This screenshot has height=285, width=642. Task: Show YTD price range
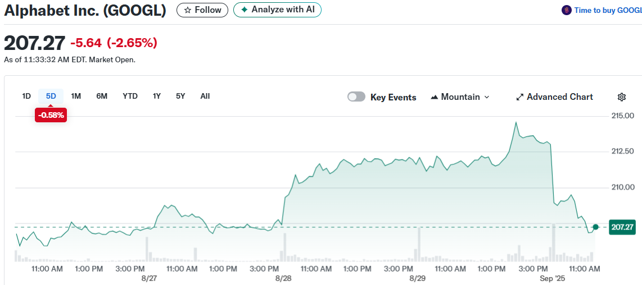tap(130, 96)
